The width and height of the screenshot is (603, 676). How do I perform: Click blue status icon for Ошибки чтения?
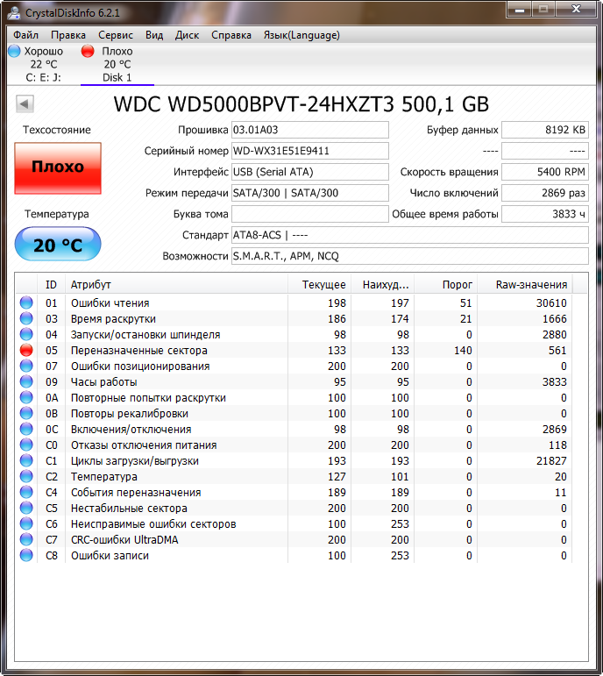(x=26, y=302)
